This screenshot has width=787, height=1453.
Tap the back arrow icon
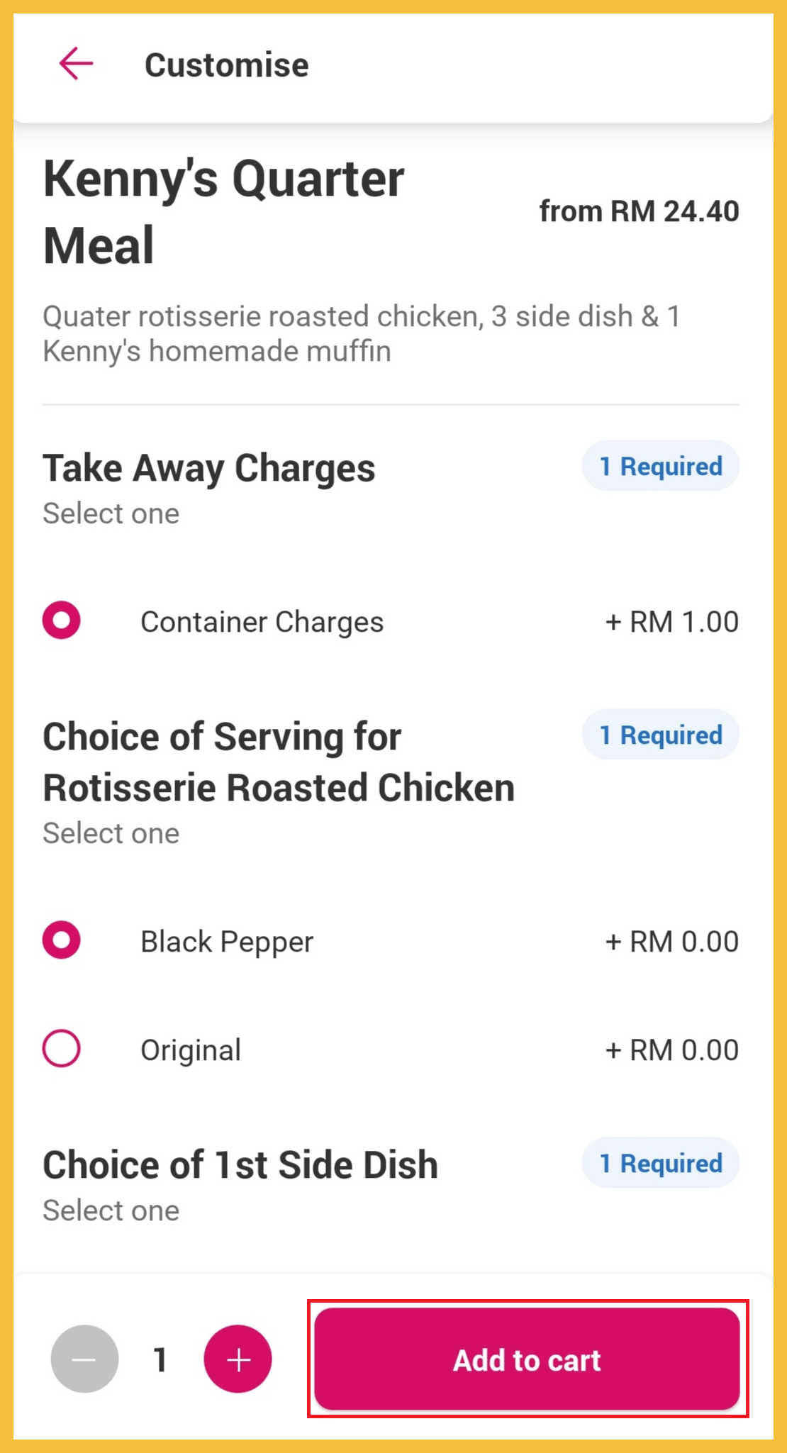[x=77, y=64]
